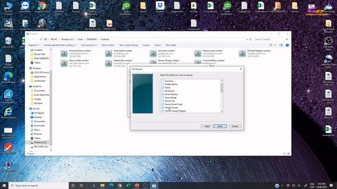This screenshot has height=189, width=337.
Task: Open Task View on the taskbar
Action: (x=81, y=185)
